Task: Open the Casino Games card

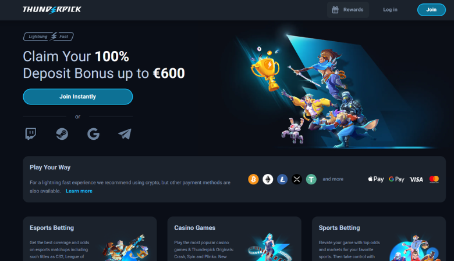Action: click(x=234, y=239)
